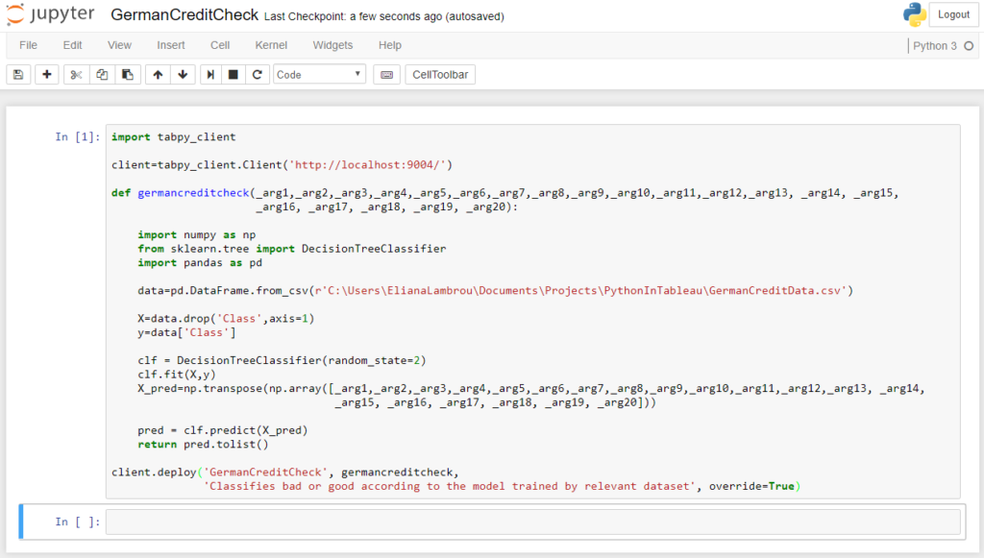Click inside the empty code cell input
Viewport: 984px width, 558px height.
click(x=532, y=522)
